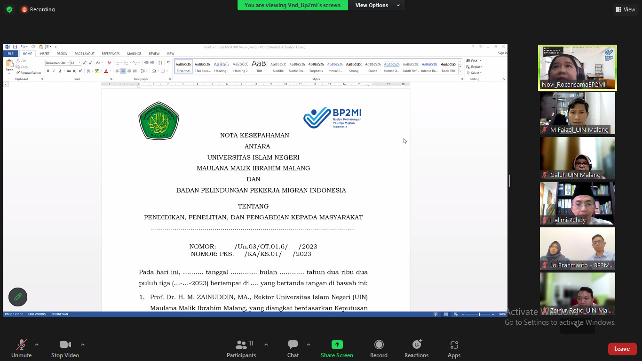Open the Reactions menu
This screenshot has height=361, width=642.
(416, 345)
